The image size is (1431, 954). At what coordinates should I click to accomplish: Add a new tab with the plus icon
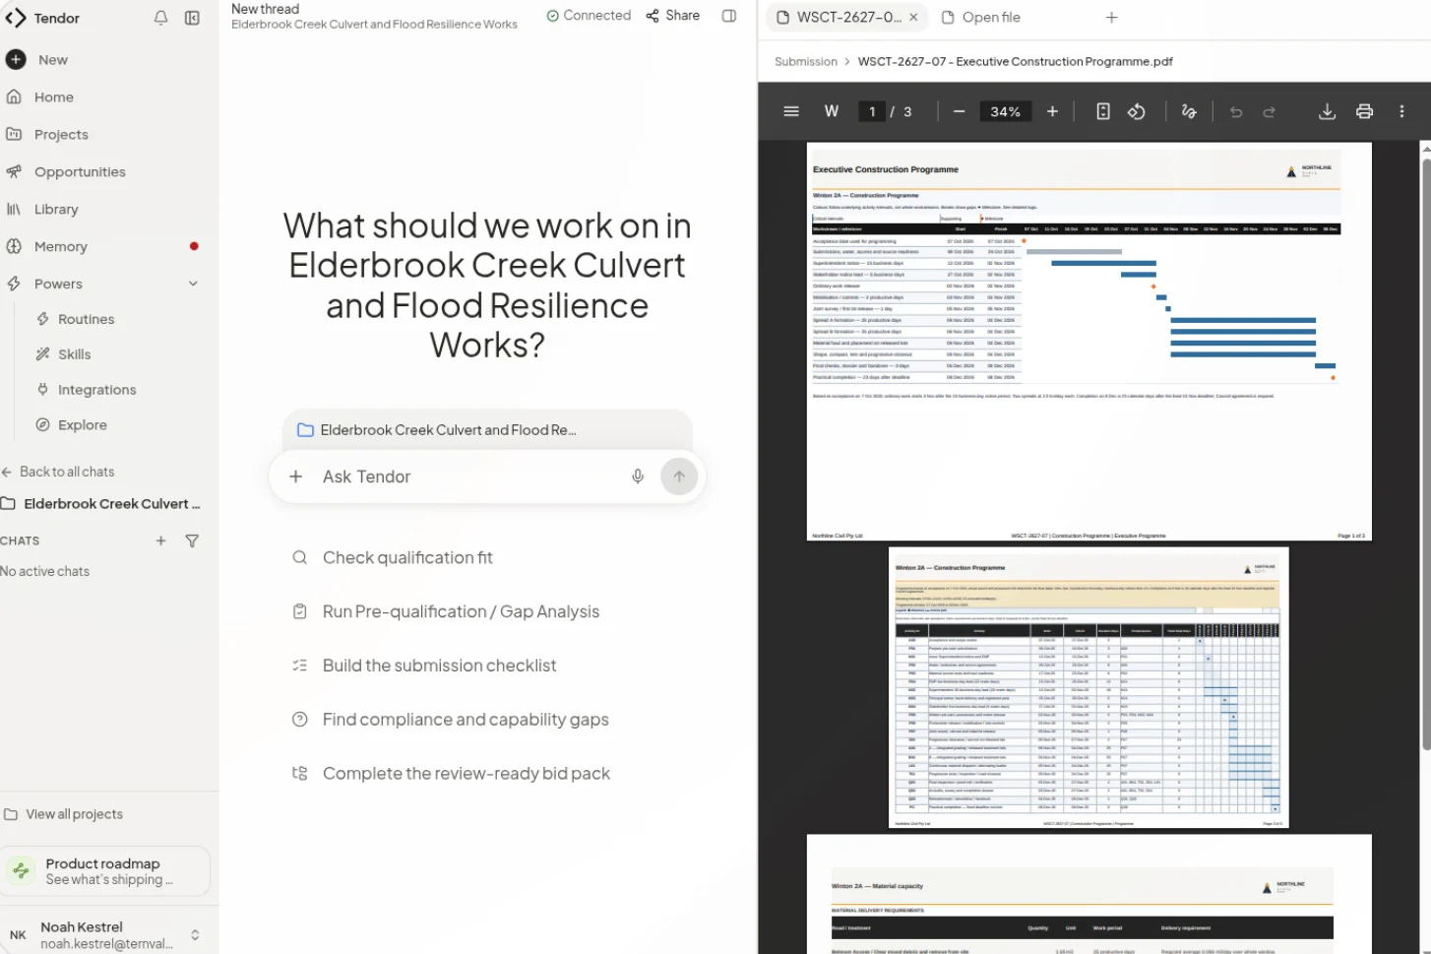coord(1111,18)
